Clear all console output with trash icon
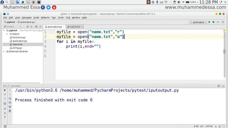 tap(10, 111)
